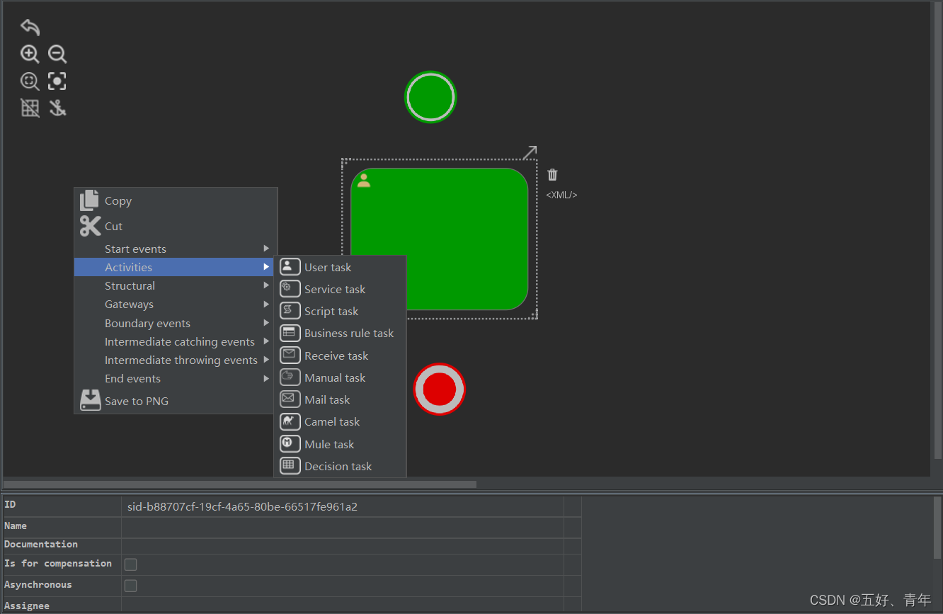
Task: Expand arrow next to Boundary events
Action: pyautogui.click(x=266, y=323)
